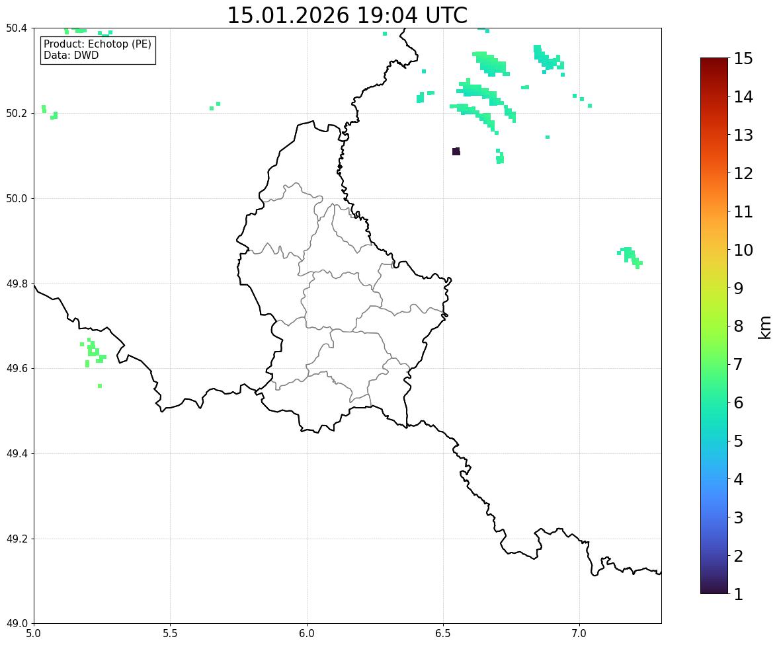Click the y-axis tick label 49.0
The width and height of the screenshot is (779, 645).
click(x=17, y=624)
